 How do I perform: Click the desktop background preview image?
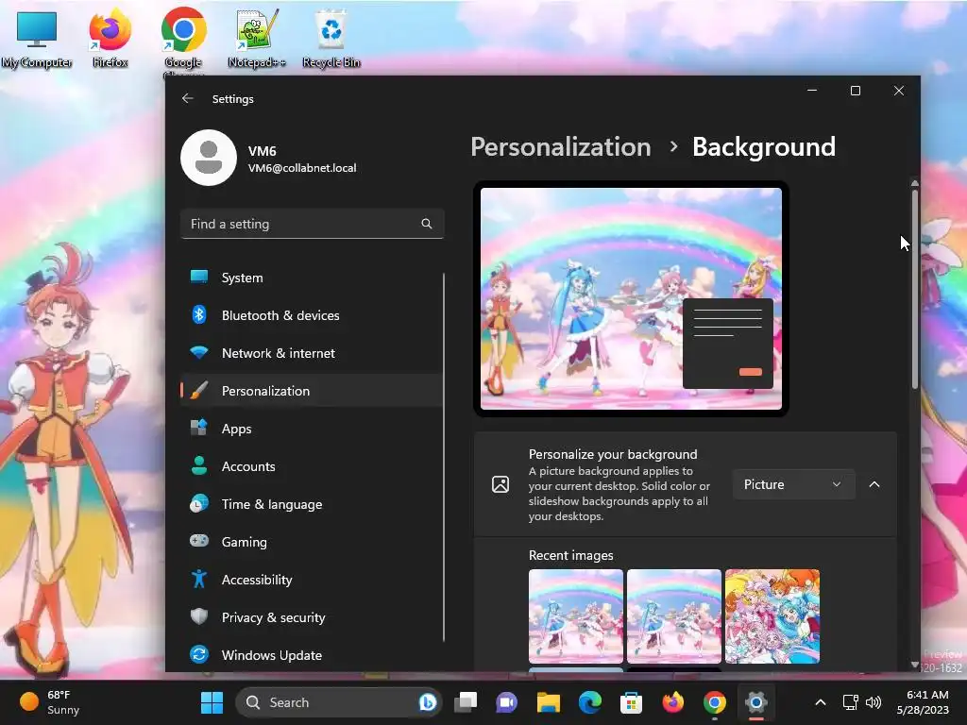pos(631,299)
